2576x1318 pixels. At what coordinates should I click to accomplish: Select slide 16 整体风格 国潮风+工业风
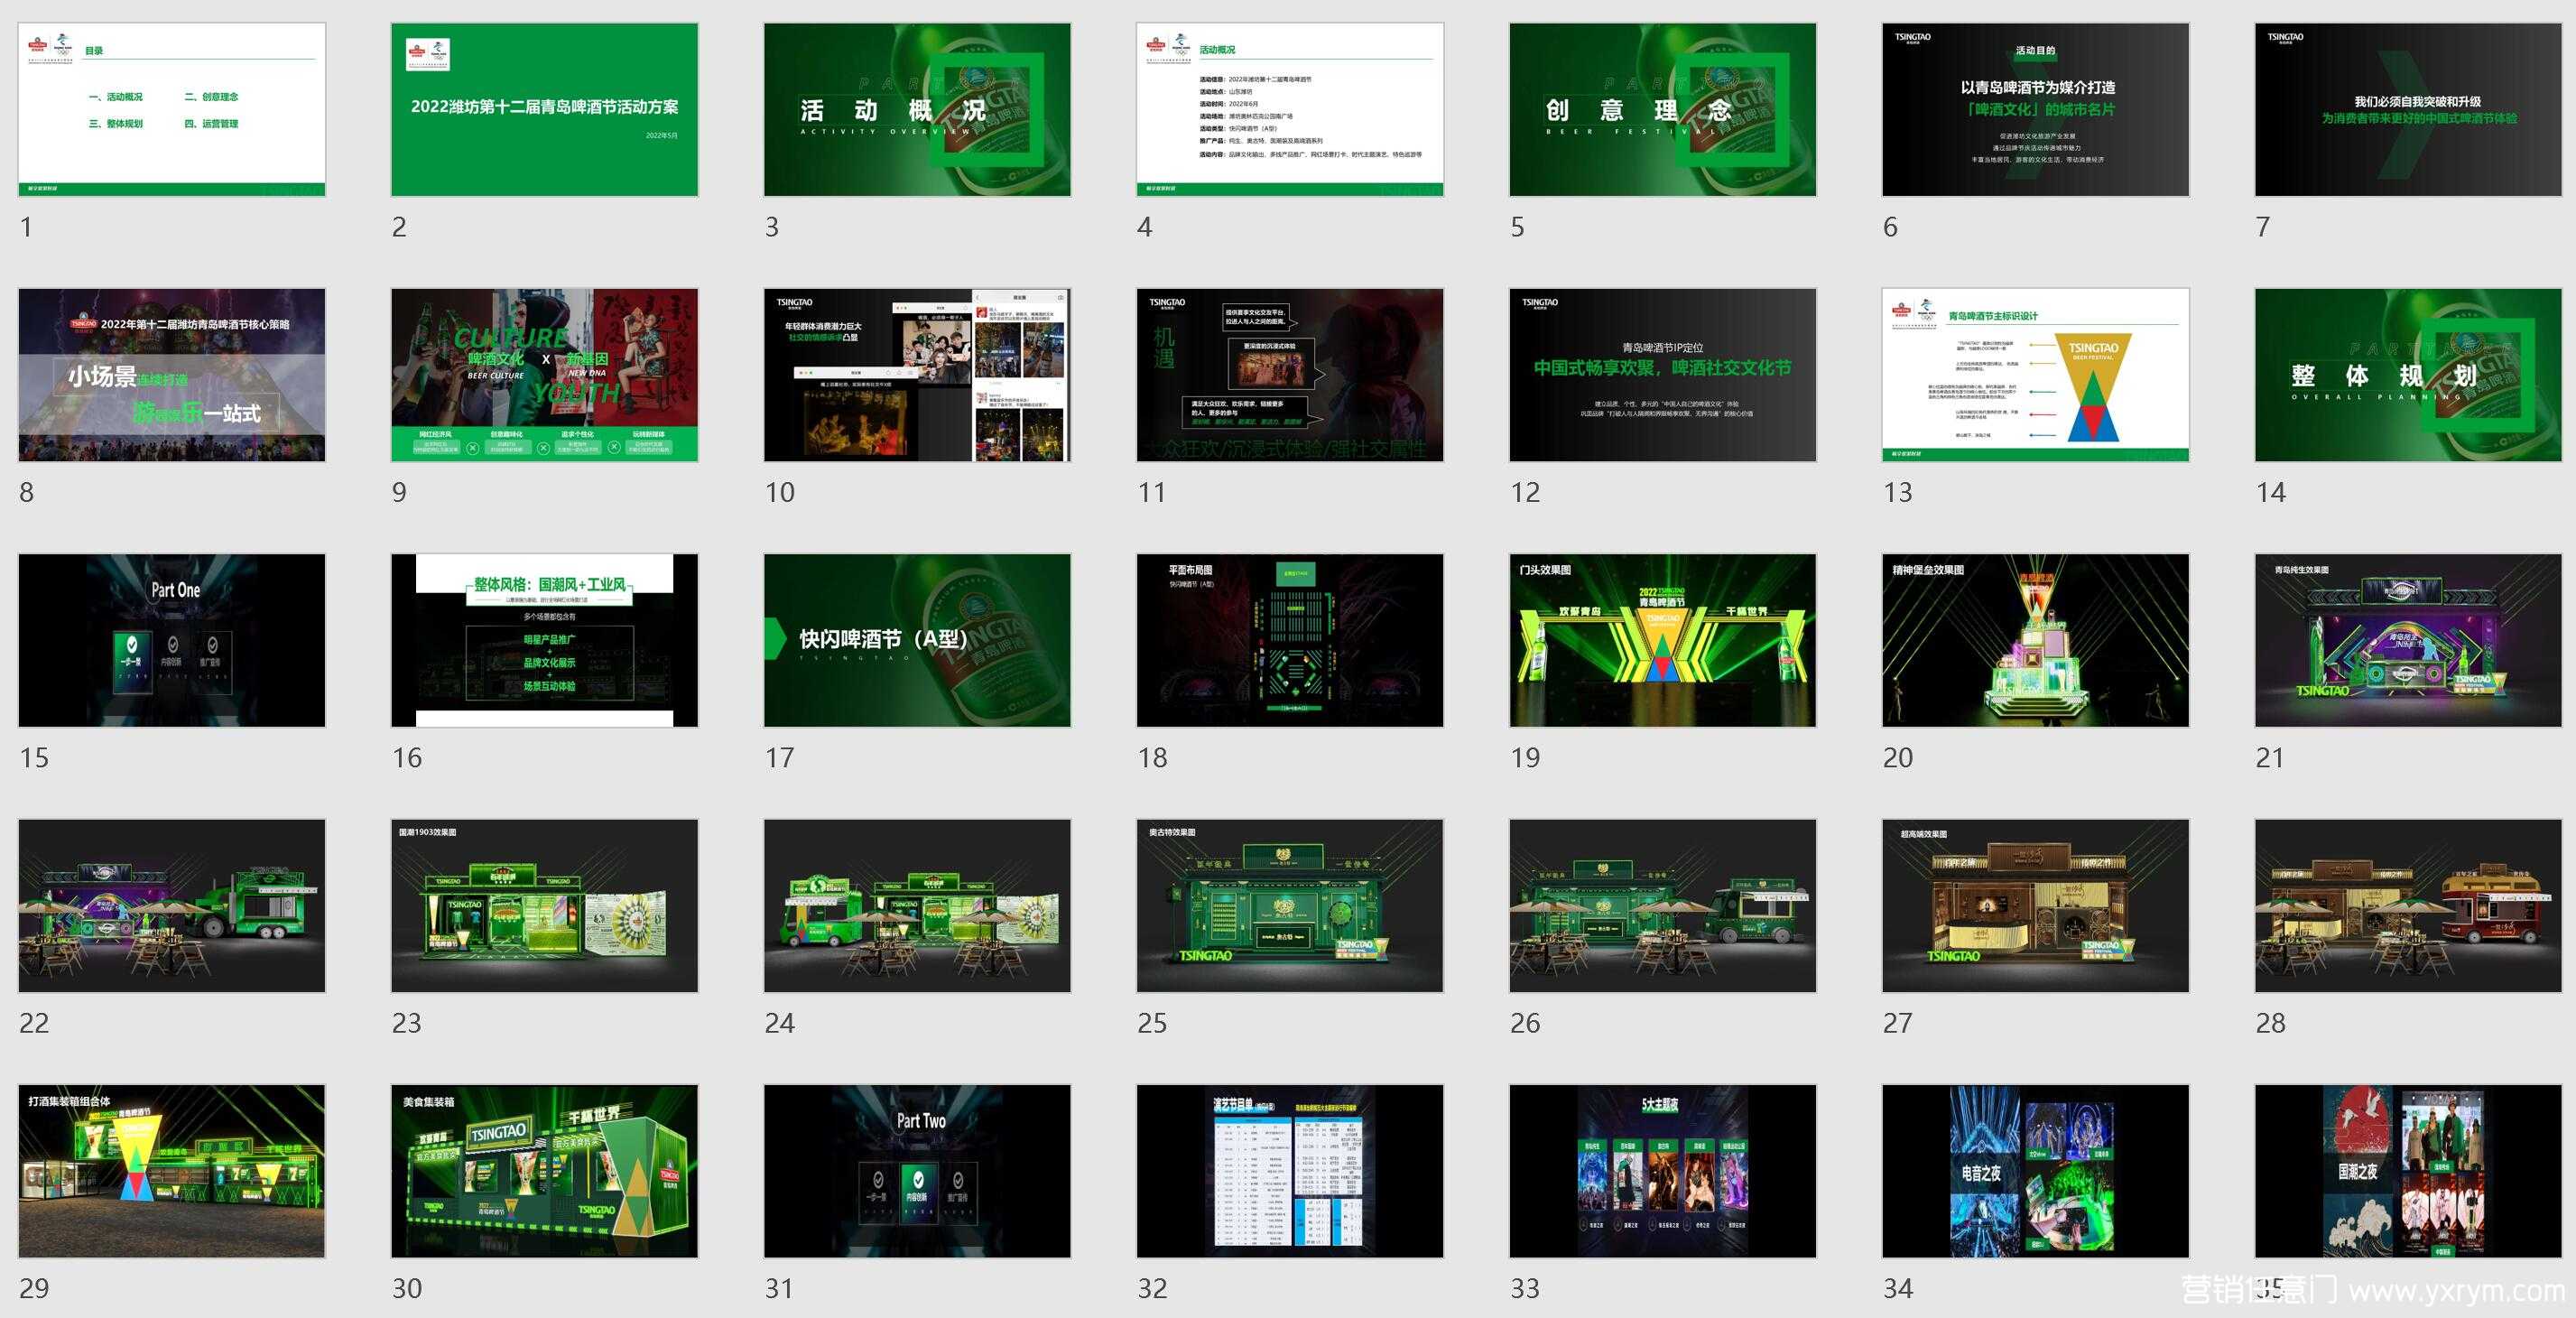pos(544,640)
